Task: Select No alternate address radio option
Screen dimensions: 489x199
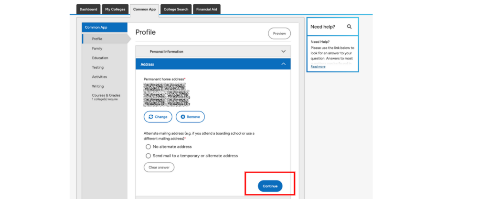Action: [148, 147]
